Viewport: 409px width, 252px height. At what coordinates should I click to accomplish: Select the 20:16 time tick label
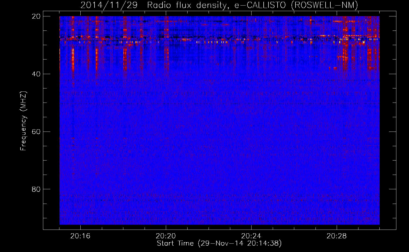click(x=80, y=236)
